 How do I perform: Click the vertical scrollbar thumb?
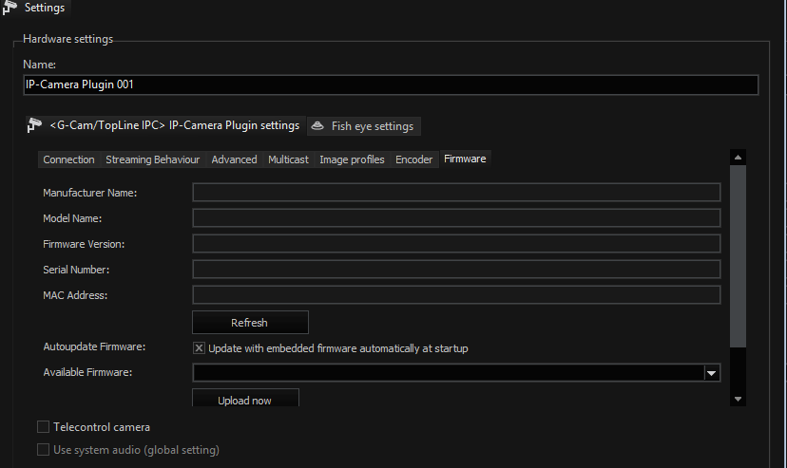738,256
